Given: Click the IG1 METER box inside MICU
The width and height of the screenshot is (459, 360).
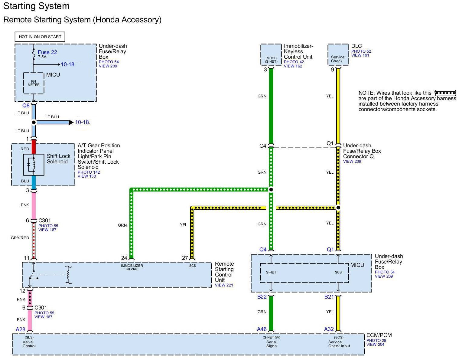Looking at the screenshot, I should (x=34, y=83).
